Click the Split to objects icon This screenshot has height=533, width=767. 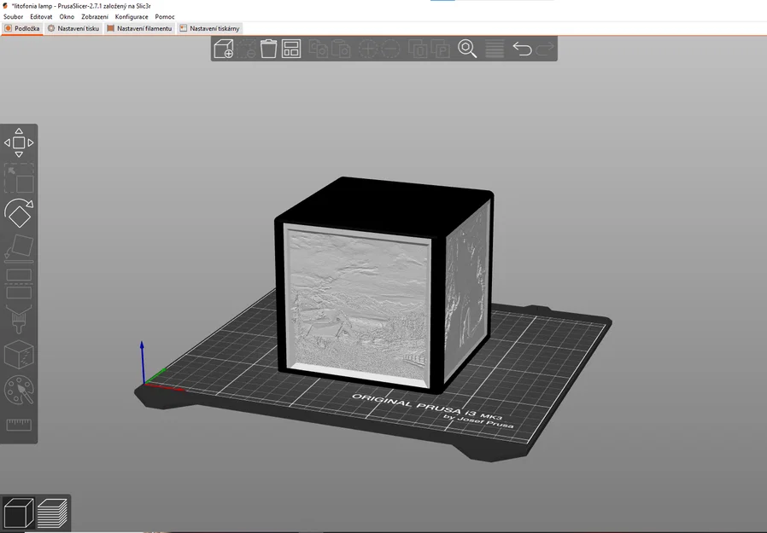pos(418,49)
